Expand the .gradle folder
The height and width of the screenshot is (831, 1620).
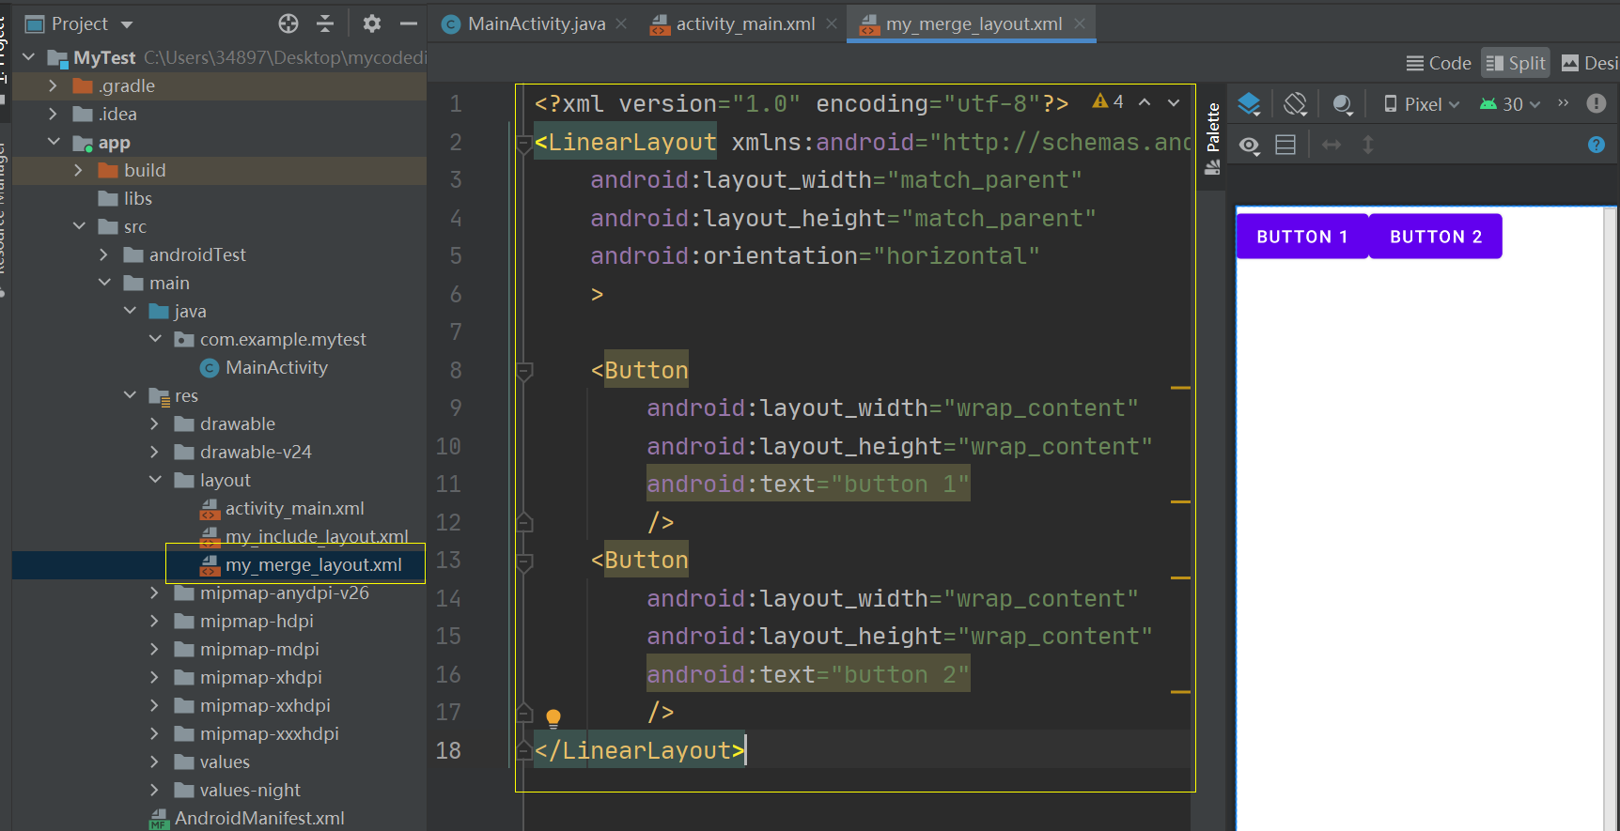[x=53, y=85]
